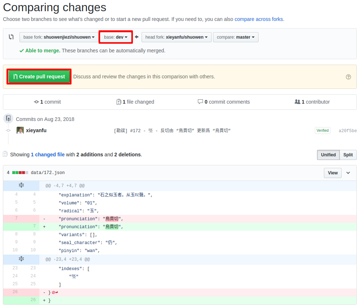360x308 pixels.
Task: Click the hunk header @@ -23,4 +23,4 @@
Action: click(x=68, y=259)
